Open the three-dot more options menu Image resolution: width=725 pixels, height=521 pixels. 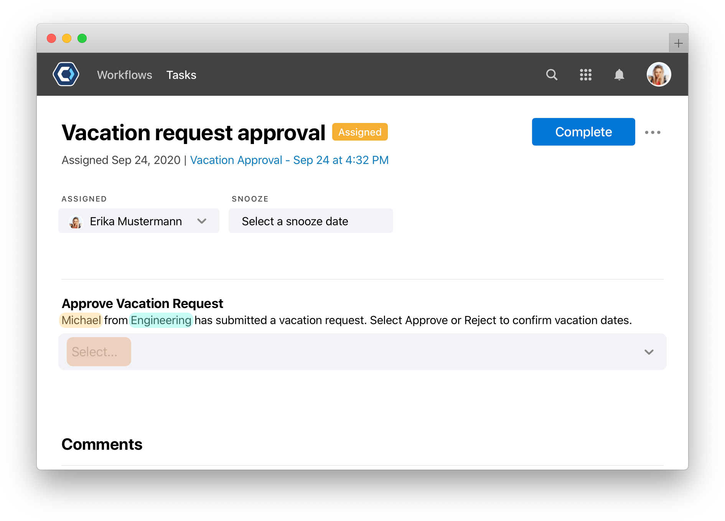[652, 132]
